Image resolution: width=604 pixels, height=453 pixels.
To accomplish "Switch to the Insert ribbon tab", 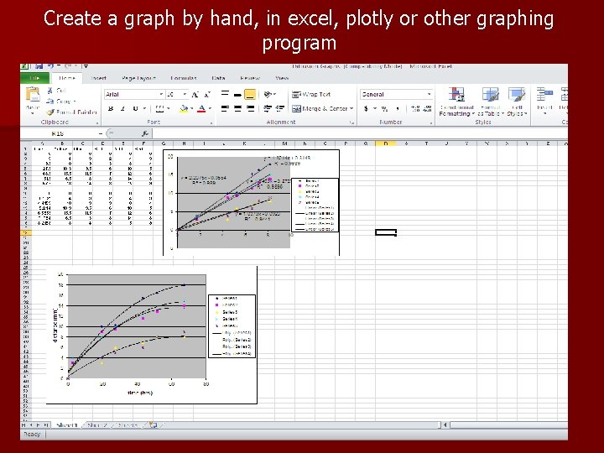I will click(x=98, y=78).
